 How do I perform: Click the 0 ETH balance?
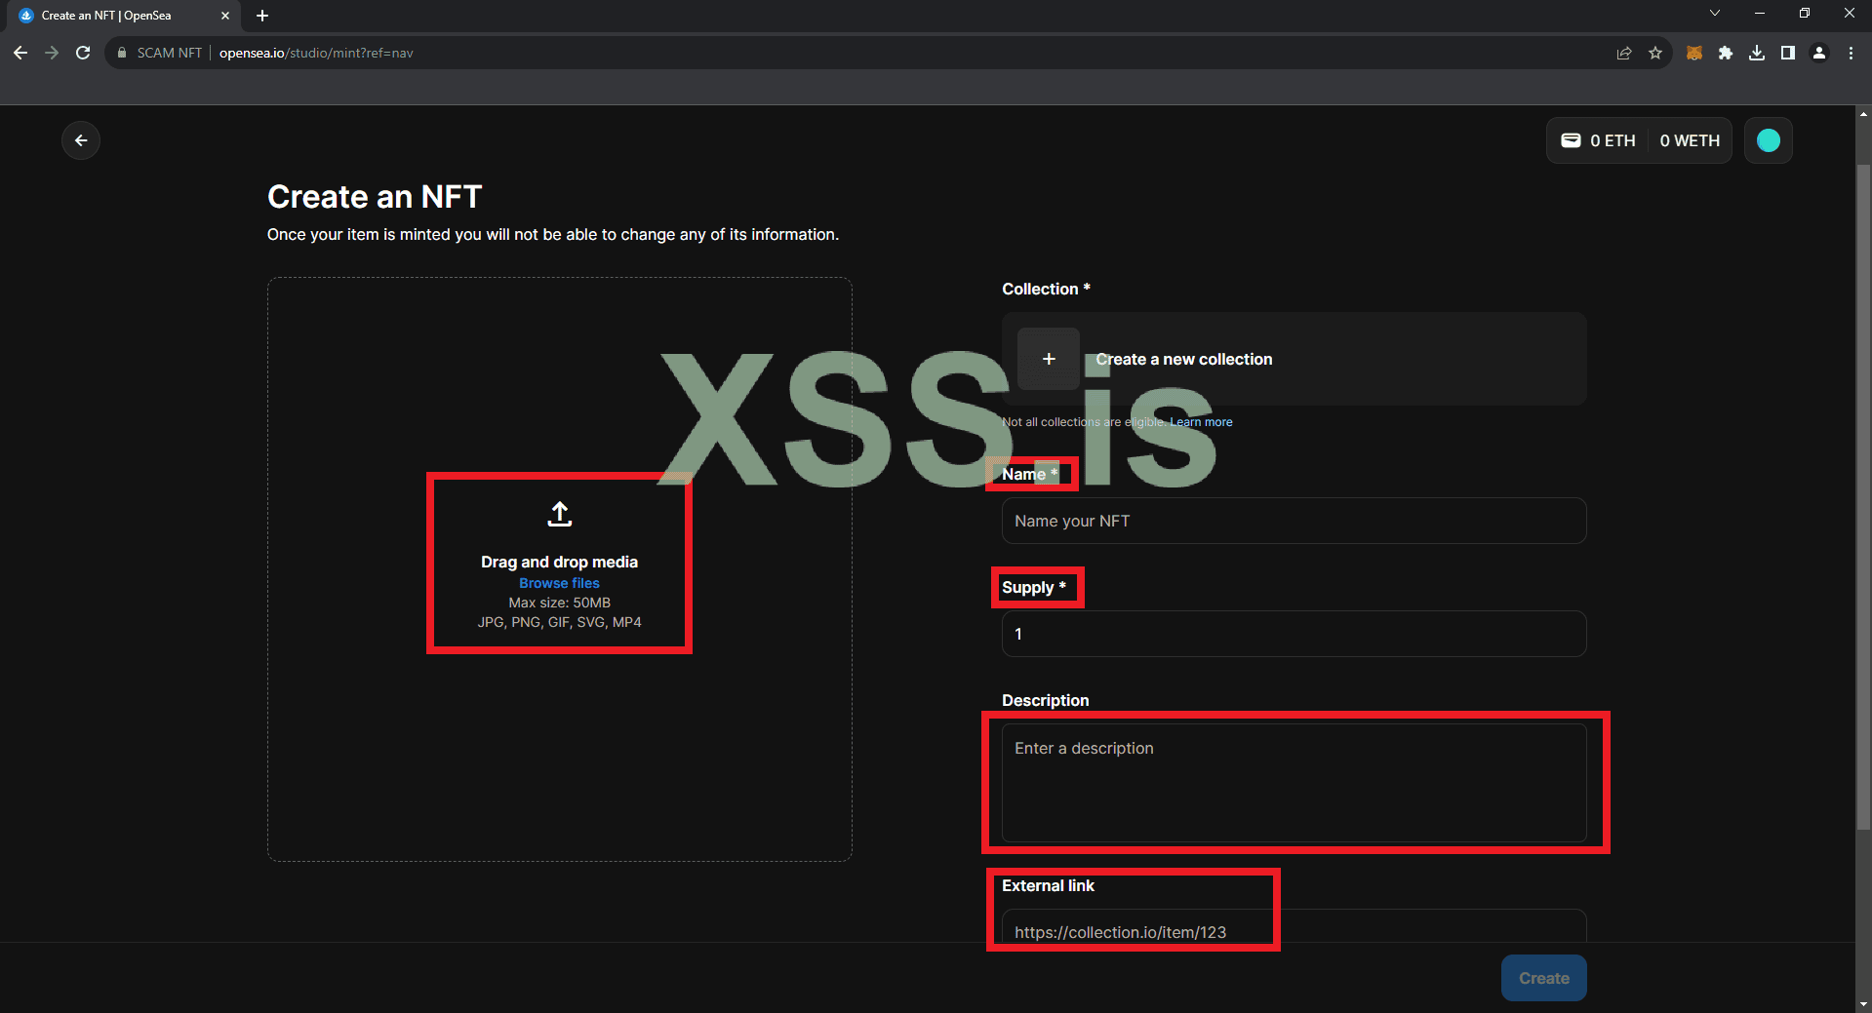pyautogui.click(x=1613, y=140)
